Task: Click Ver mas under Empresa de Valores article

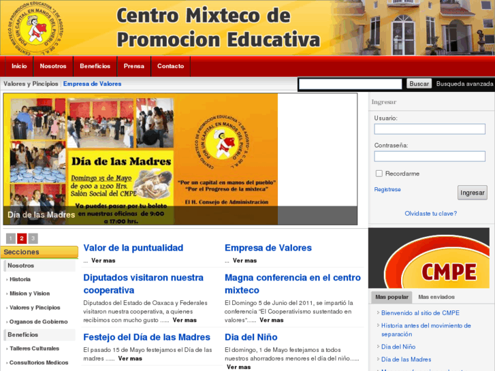Action: [x=244, y=261]
